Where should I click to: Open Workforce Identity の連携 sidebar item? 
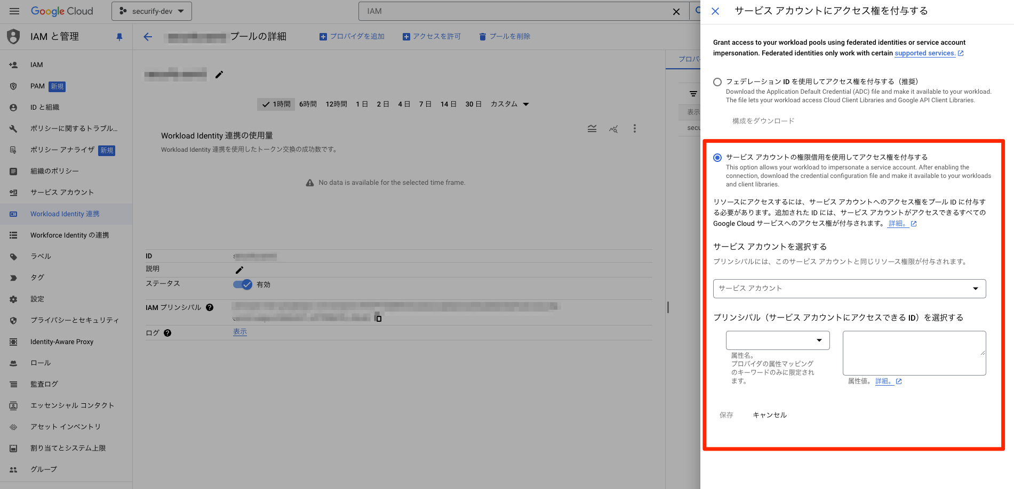pyautogui.click(x=66, y=235)
